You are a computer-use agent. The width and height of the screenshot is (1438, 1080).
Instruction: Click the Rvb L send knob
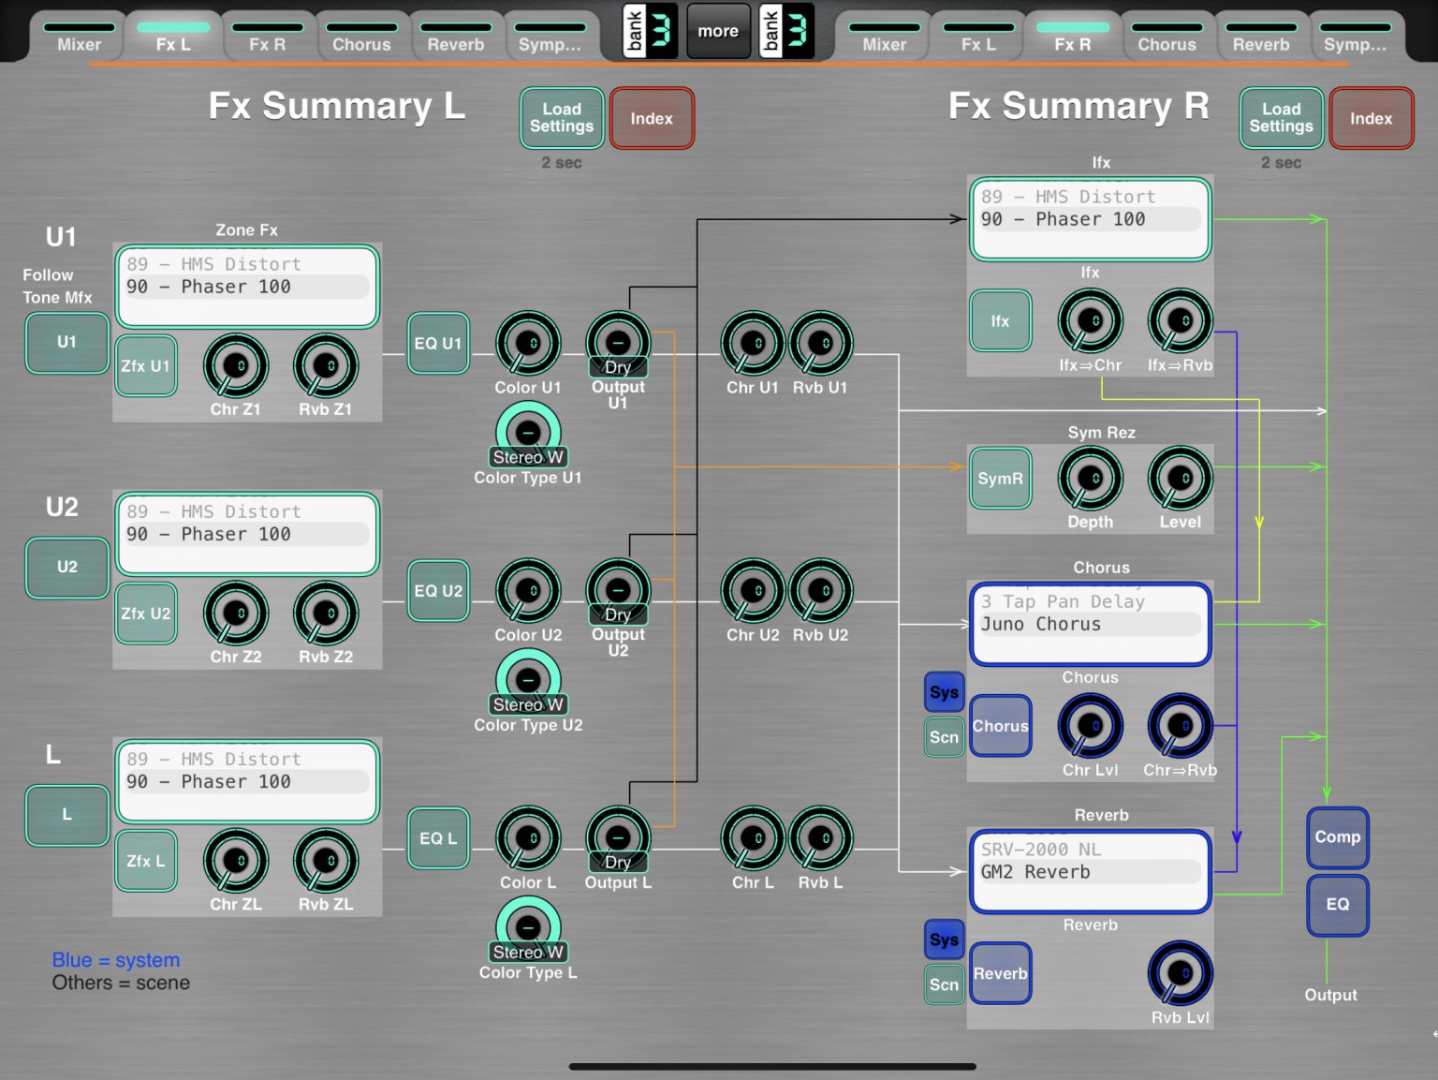(x=820, y=837)
